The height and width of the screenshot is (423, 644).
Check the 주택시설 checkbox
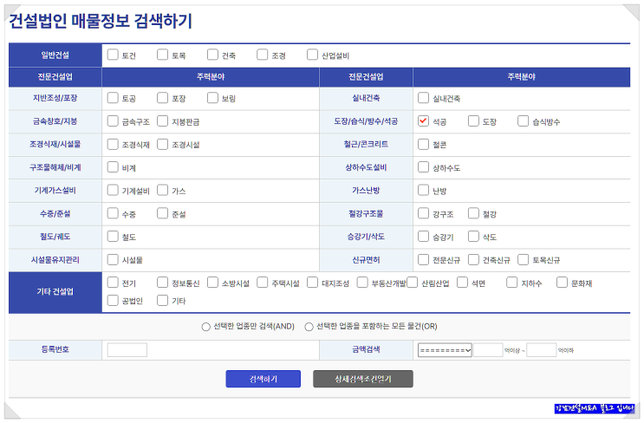coord(263,283)
